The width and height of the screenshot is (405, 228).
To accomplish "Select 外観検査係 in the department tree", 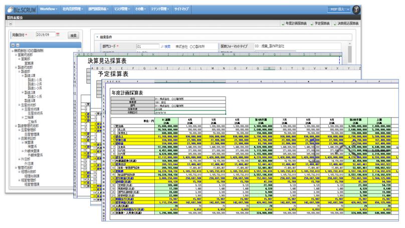I will [35, 155].
